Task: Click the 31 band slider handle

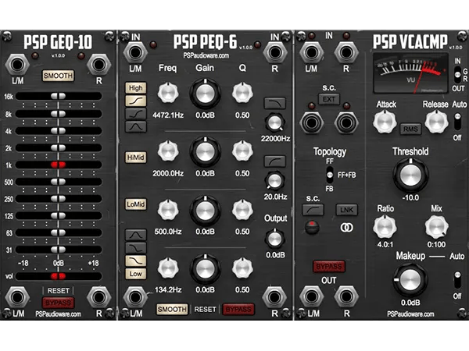Action: (x=58, y=250)
